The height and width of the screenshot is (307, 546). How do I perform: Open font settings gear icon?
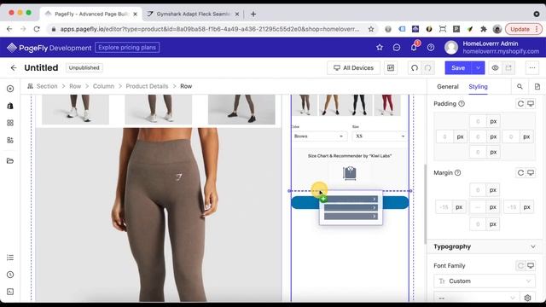click(527, 298)
